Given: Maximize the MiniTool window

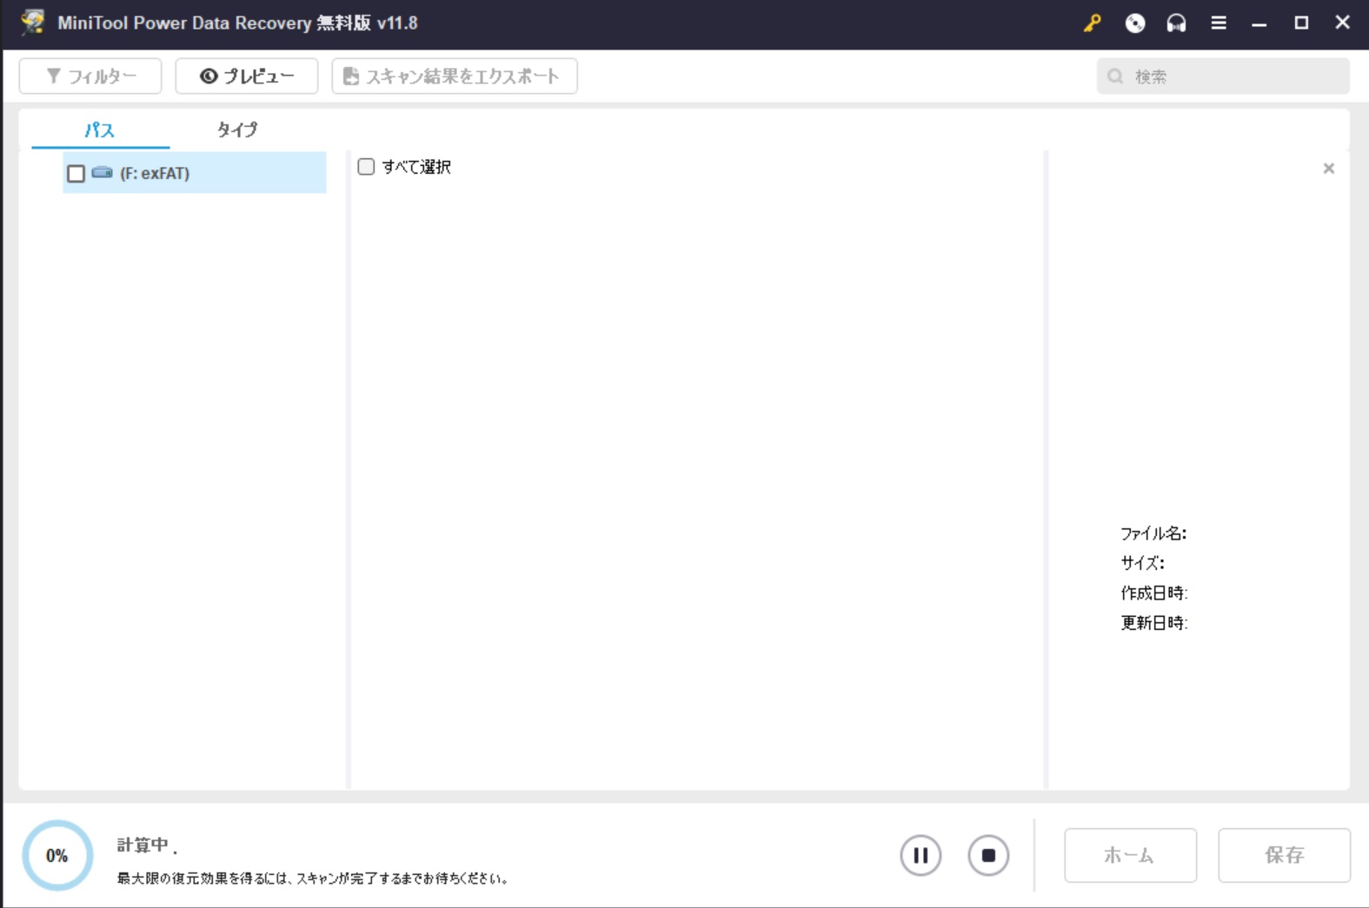Looking at the screenshot, I should tap(1301, 23).
